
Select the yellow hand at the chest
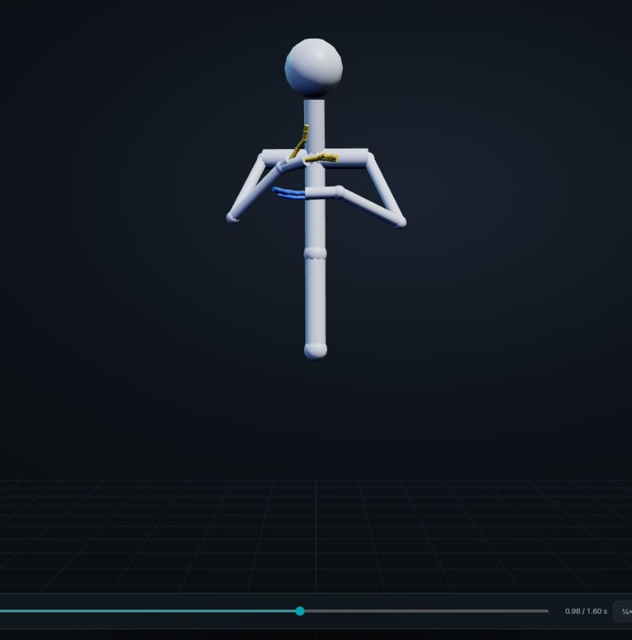pyautogui.click(x=321, y=158)
